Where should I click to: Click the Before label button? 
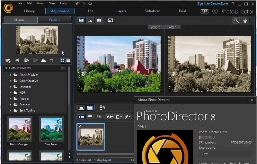tap(155, 27)
